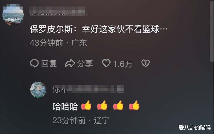The width and height of the screenshot is (214, 134).
Task: Click the 回复 reply label
Action: click(49, 63)
